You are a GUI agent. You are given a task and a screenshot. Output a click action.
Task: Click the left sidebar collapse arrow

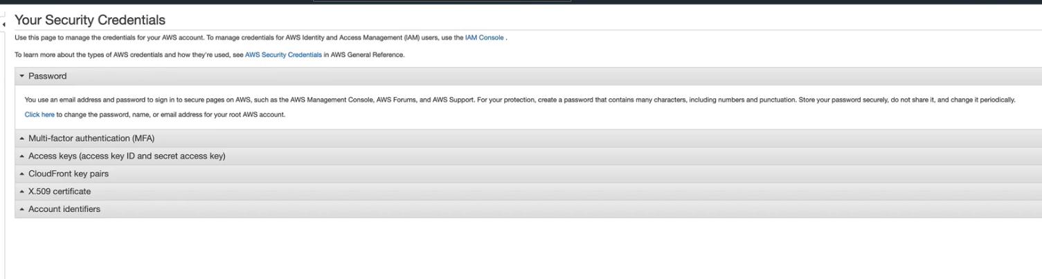pyautogui.click(x=3, y=25)
